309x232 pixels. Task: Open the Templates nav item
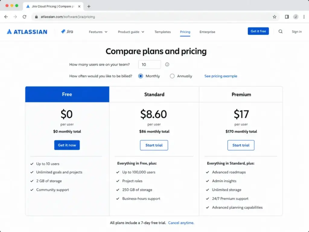pyautogui.click(x=163, y=32)
